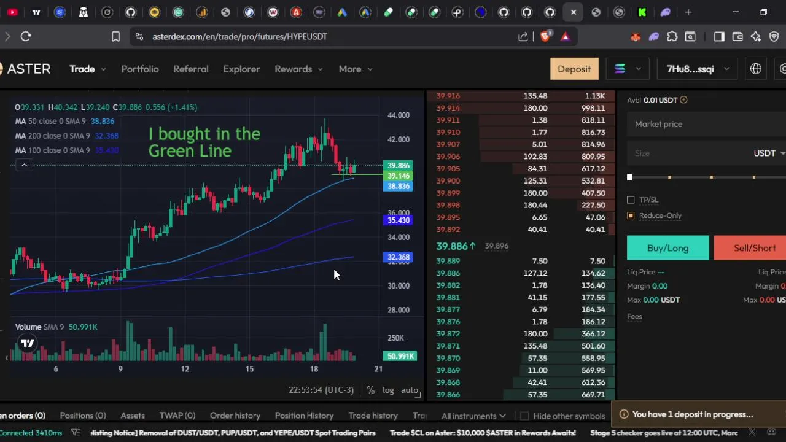
Task: Click Volume SMA 9 indicator label
Action: (x=40, y=327)
